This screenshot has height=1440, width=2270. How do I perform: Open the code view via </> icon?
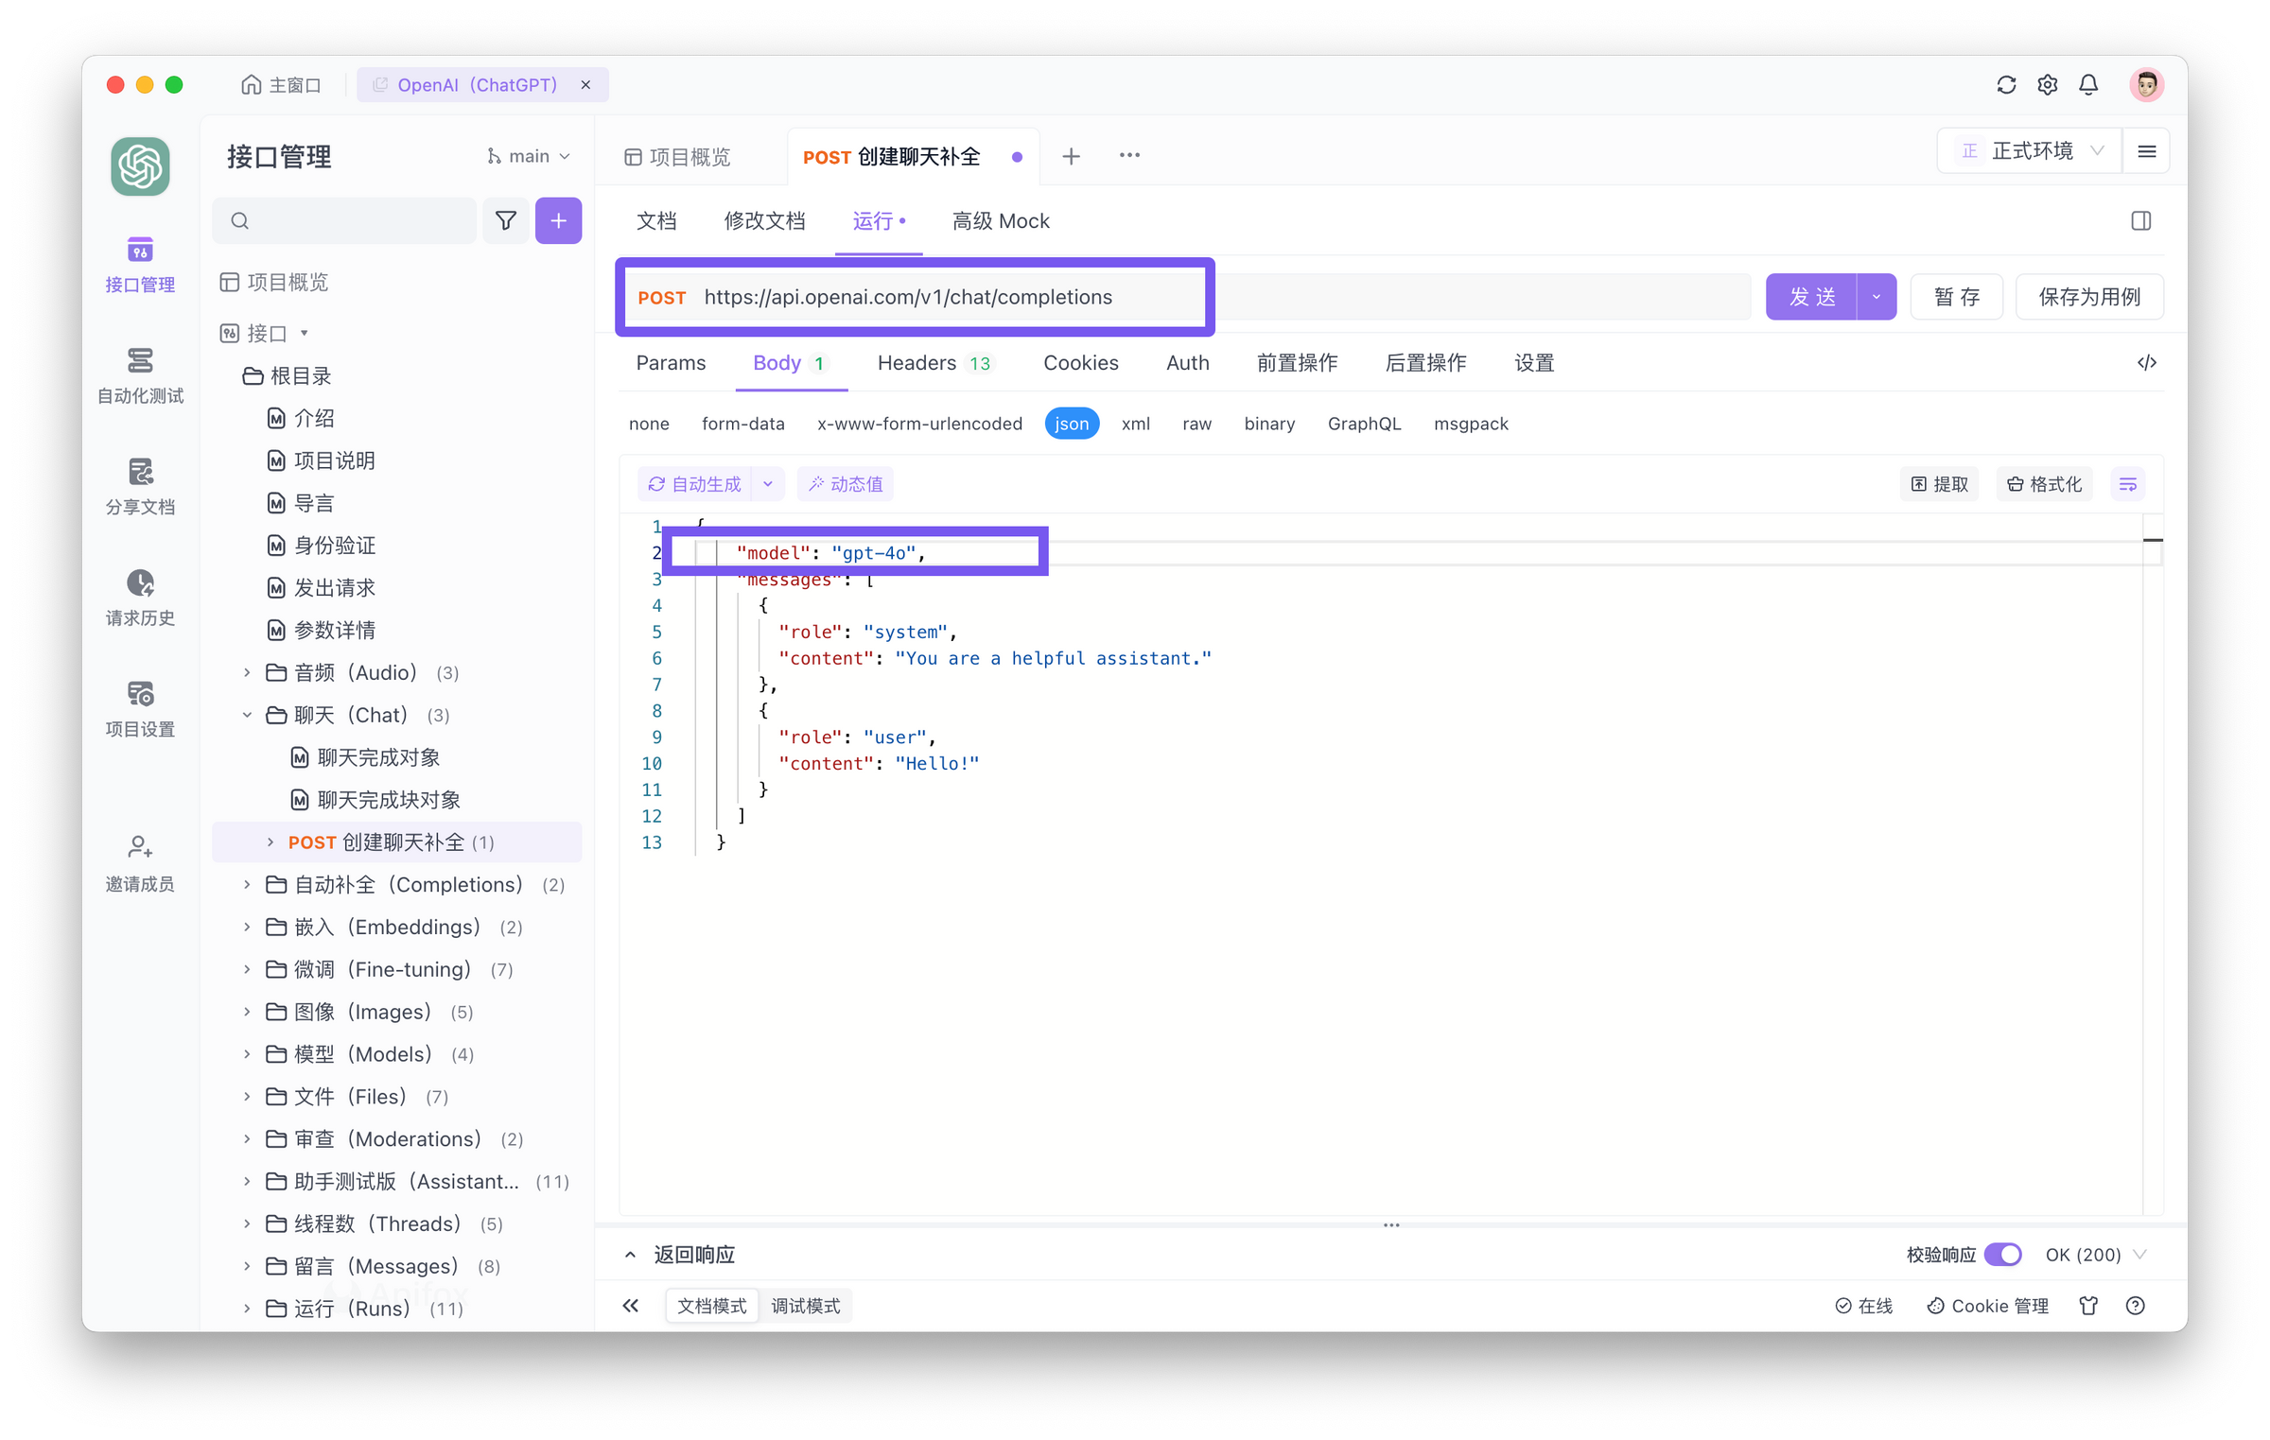point(2147,362)
